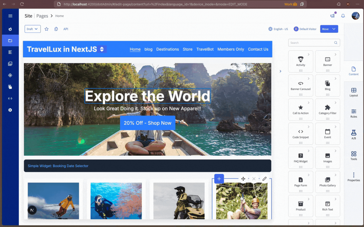The image size is (364, 227).
Task: Collapse the content palette with chevron
Action: click(280, 71)
